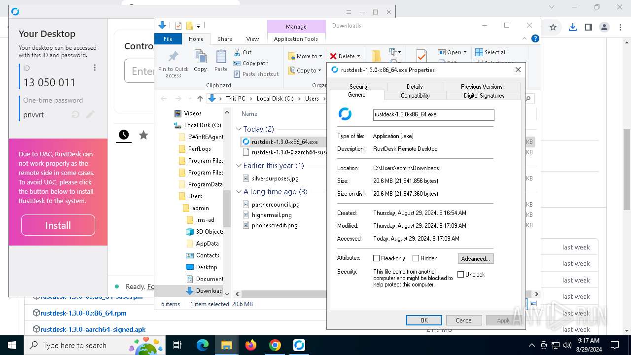The image size is (631, 355).
Task: Click Cancel in Properties dialog
Action: (x=464, y=320)
